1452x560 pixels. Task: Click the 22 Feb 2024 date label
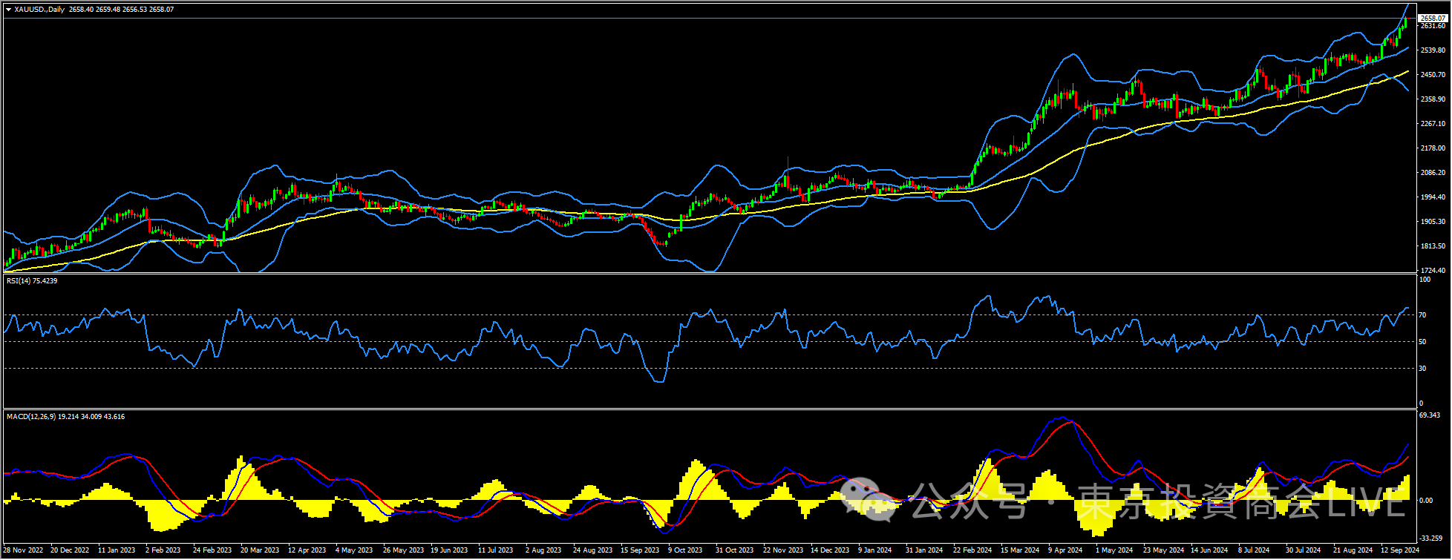(972, 550)
